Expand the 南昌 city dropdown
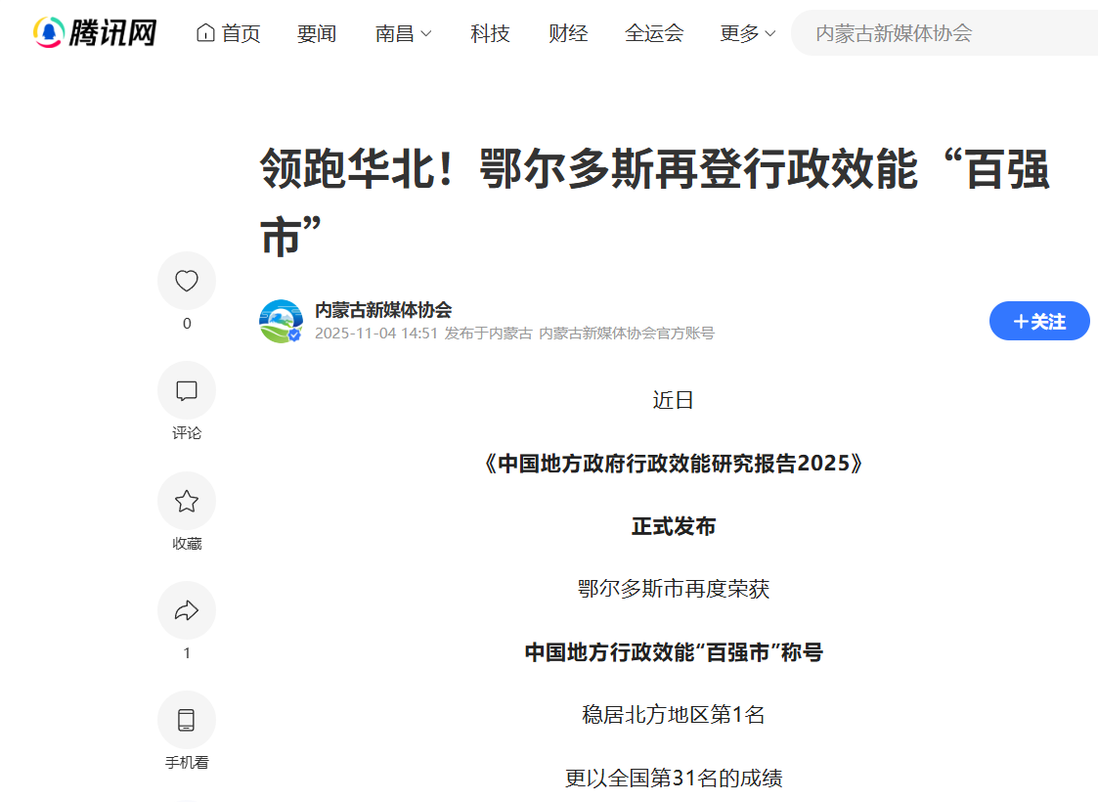 pos(403,33)
